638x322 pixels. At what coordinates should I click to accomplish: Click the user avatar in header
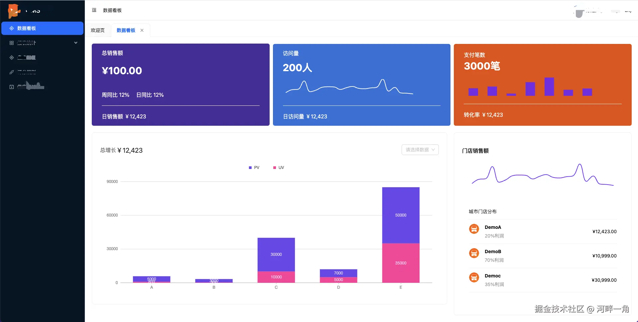579,13
